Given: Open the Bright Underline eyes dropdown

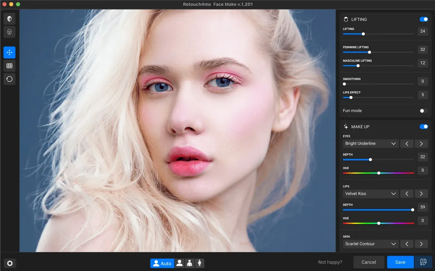Looking at the screenshot, I should 371,143.
